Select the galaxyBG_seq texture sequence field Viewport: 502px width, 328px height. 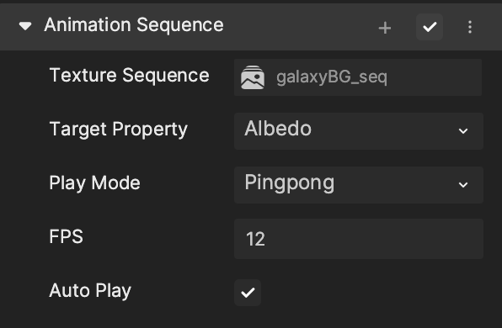coord(358,77)
